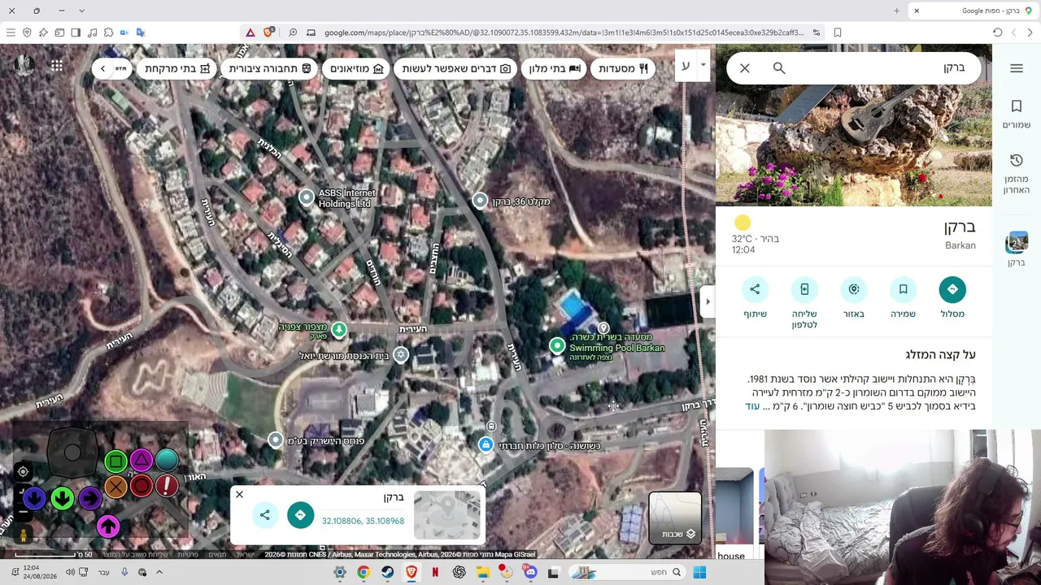Clear the ברקן search with the X

click(x=745, y=68)
